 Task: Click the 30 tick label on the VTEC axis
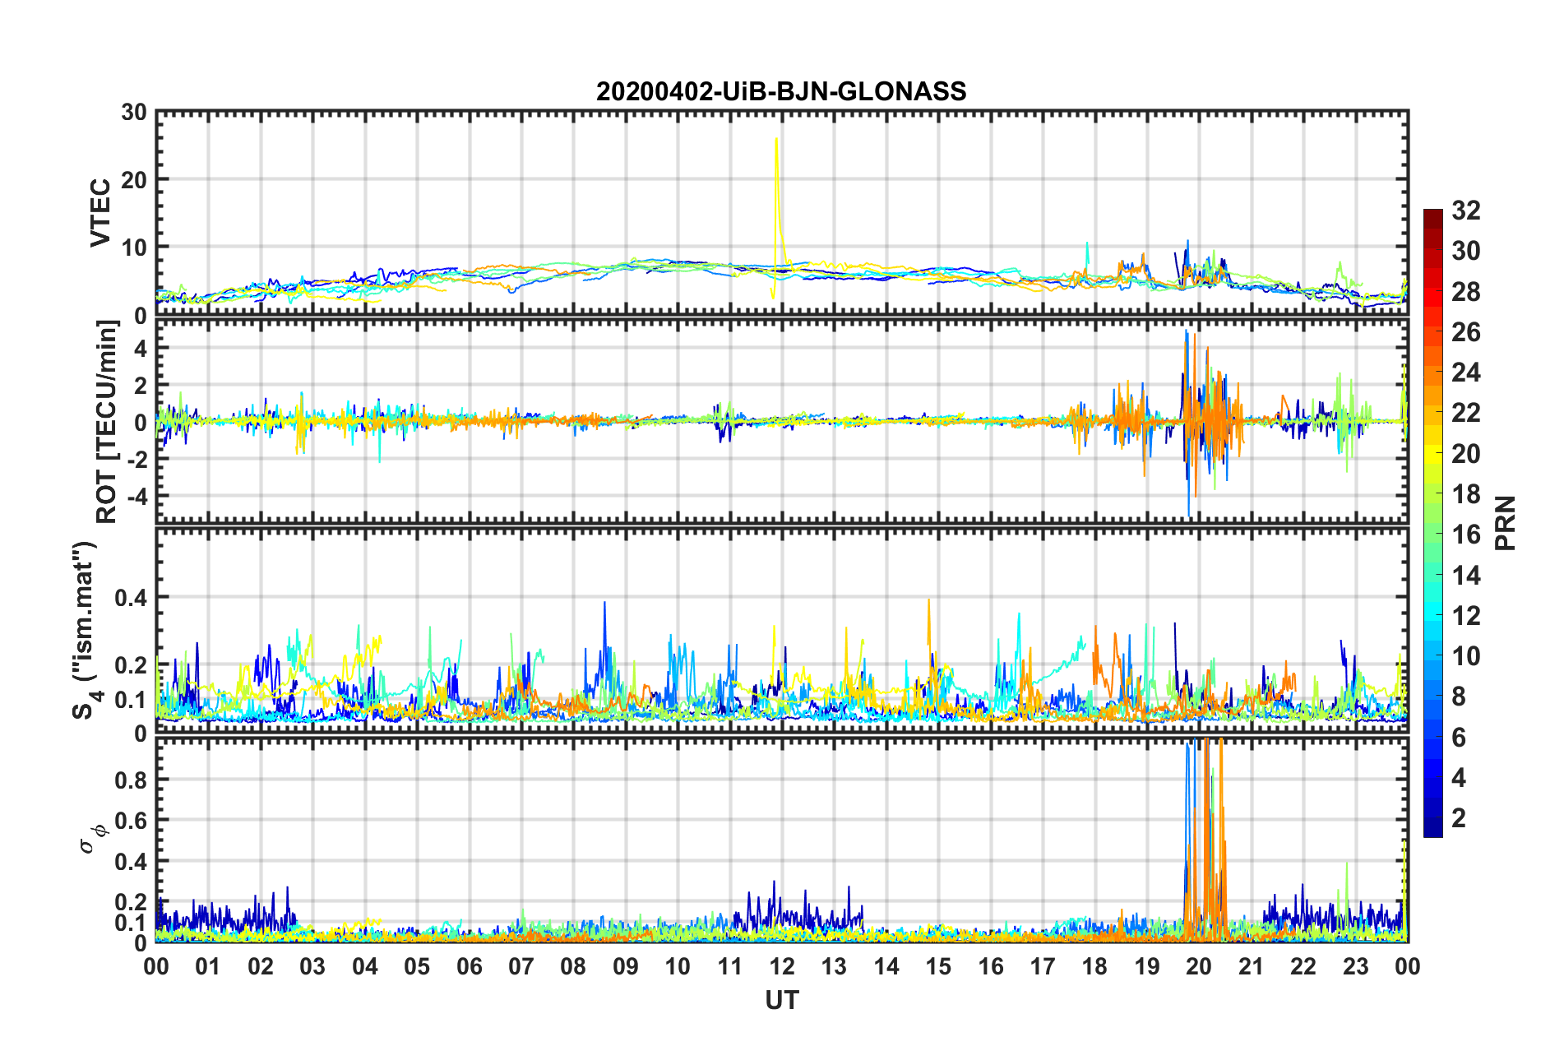click(134, 113)
